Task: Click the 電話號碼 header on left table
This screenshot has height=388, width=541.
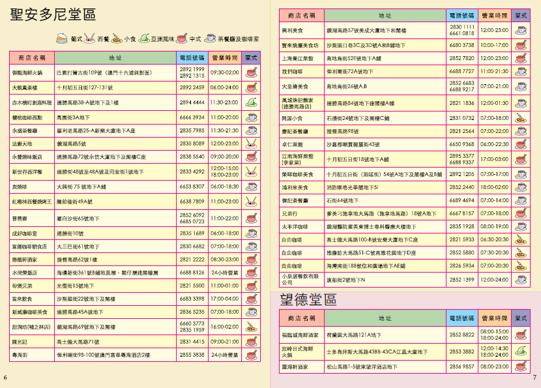Action: click(x=192, y=58)
